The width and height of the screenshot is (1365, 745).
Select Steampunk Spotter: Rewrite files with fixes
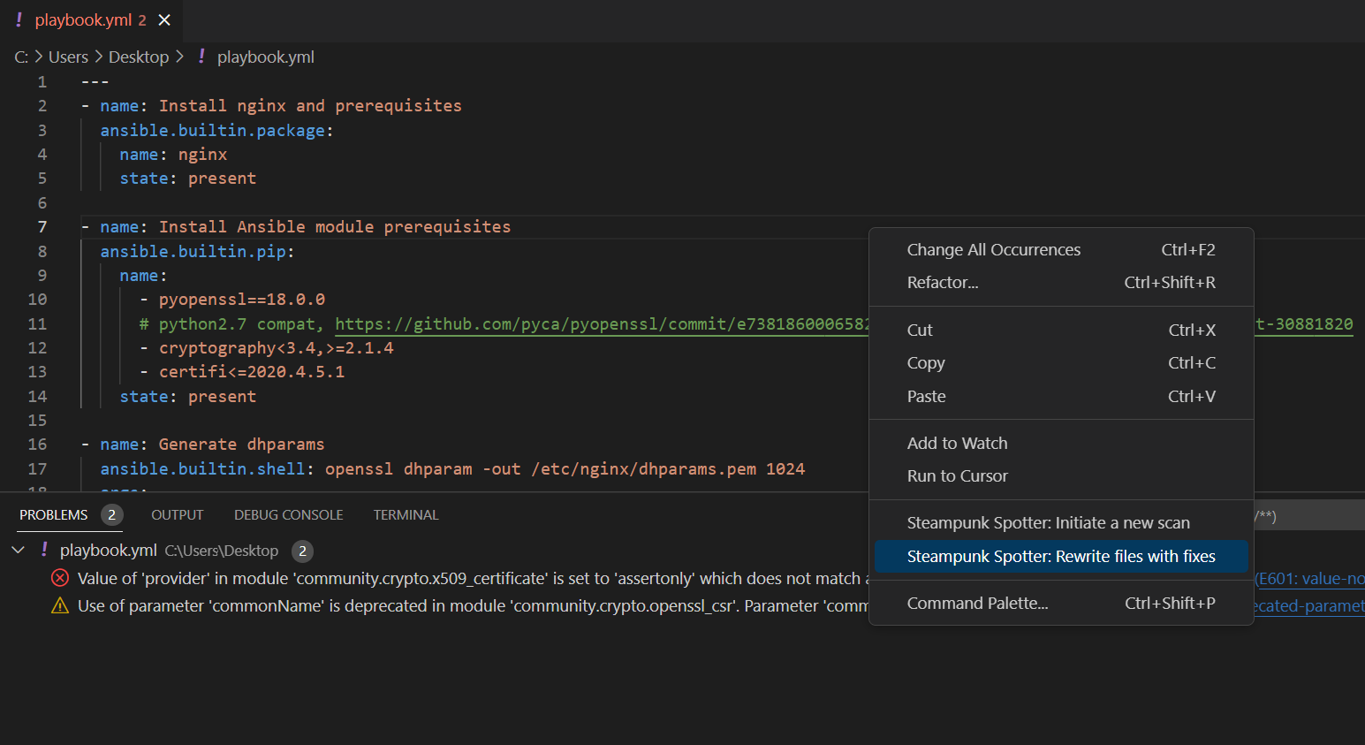point(1060,556)
